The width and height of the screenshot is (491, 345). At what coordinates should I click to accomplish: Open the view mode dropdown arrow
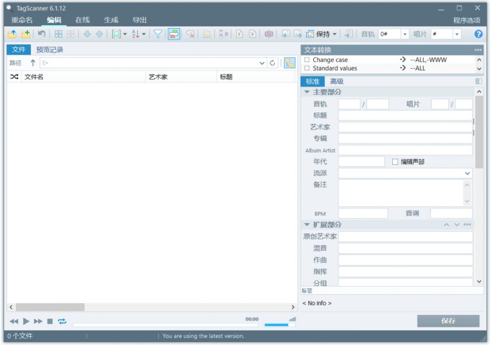(x=125, y=34)
